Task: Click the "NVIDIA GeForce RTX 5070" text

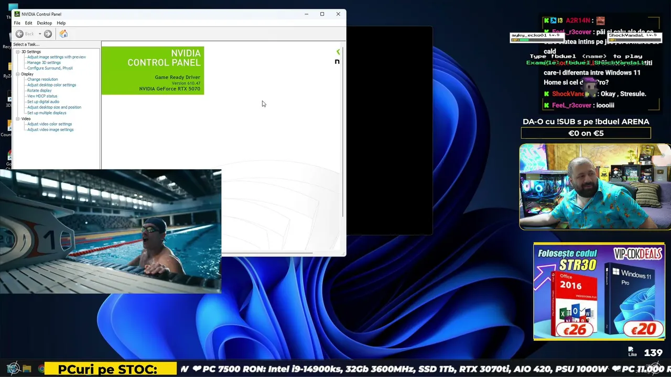Action: click(170, 89)
